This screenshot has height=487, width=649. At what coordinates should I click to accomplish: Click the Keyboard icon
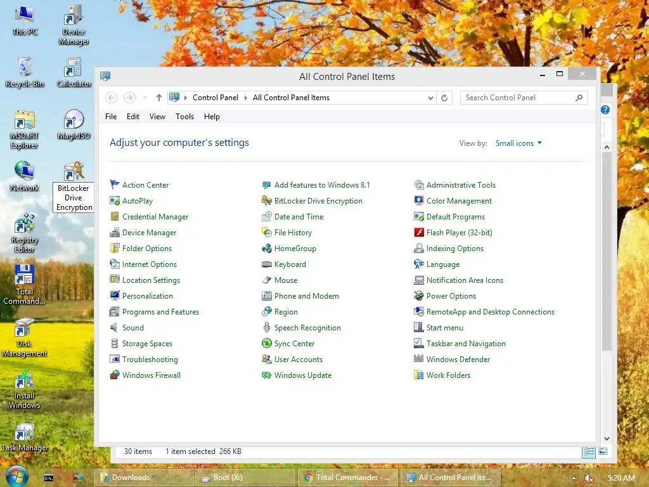(x=267, y=264)
